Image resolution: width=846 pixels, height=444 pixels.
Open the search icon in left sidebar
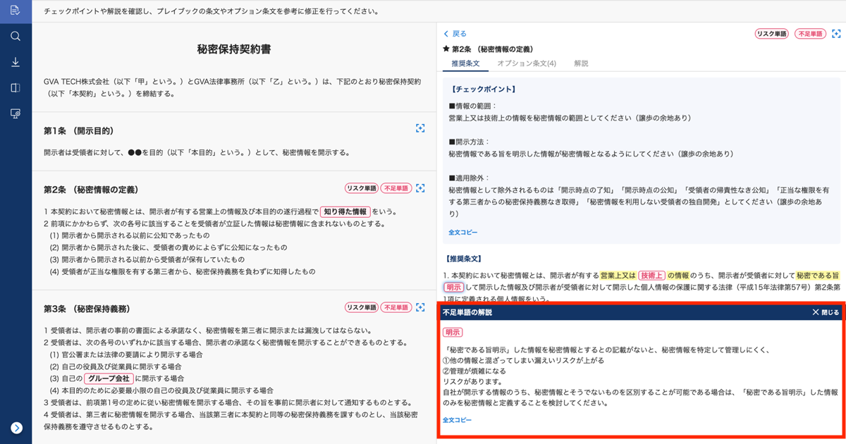coord(16,36)
